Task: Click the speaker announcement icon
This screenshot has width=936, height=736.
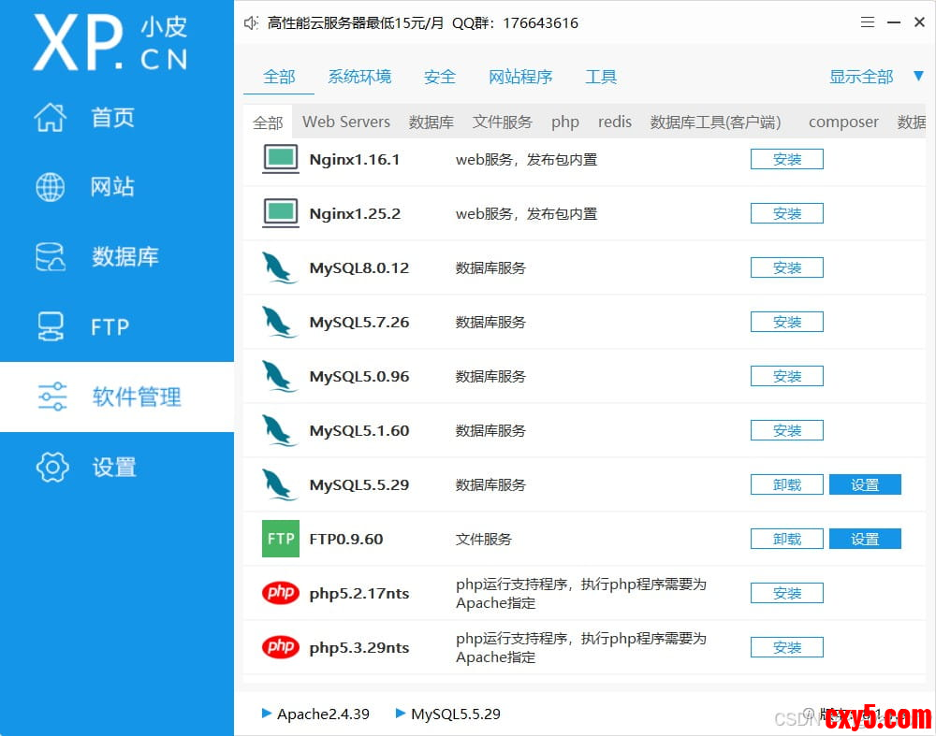Action: 251,23
